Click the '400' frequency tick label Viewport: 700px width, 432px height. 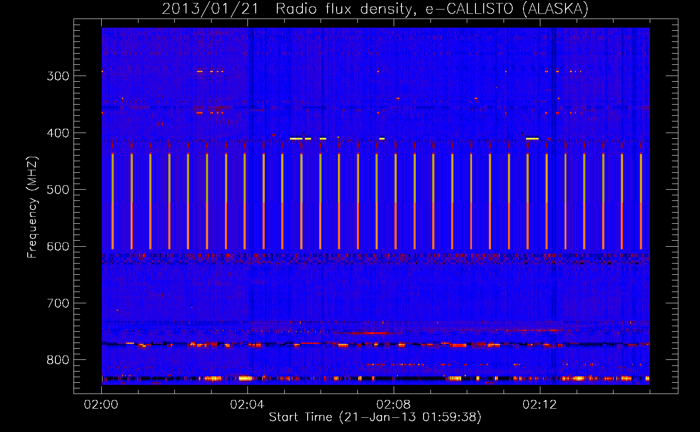[x=58, y=133]
